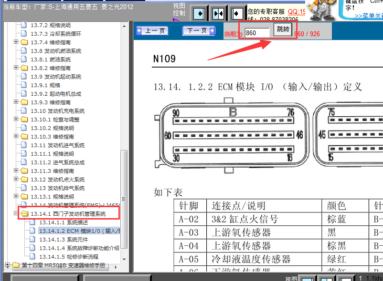Open 13.7.3 冷却系统循环 page
Screen dimensions: 383x281
(x=56, y=34)
